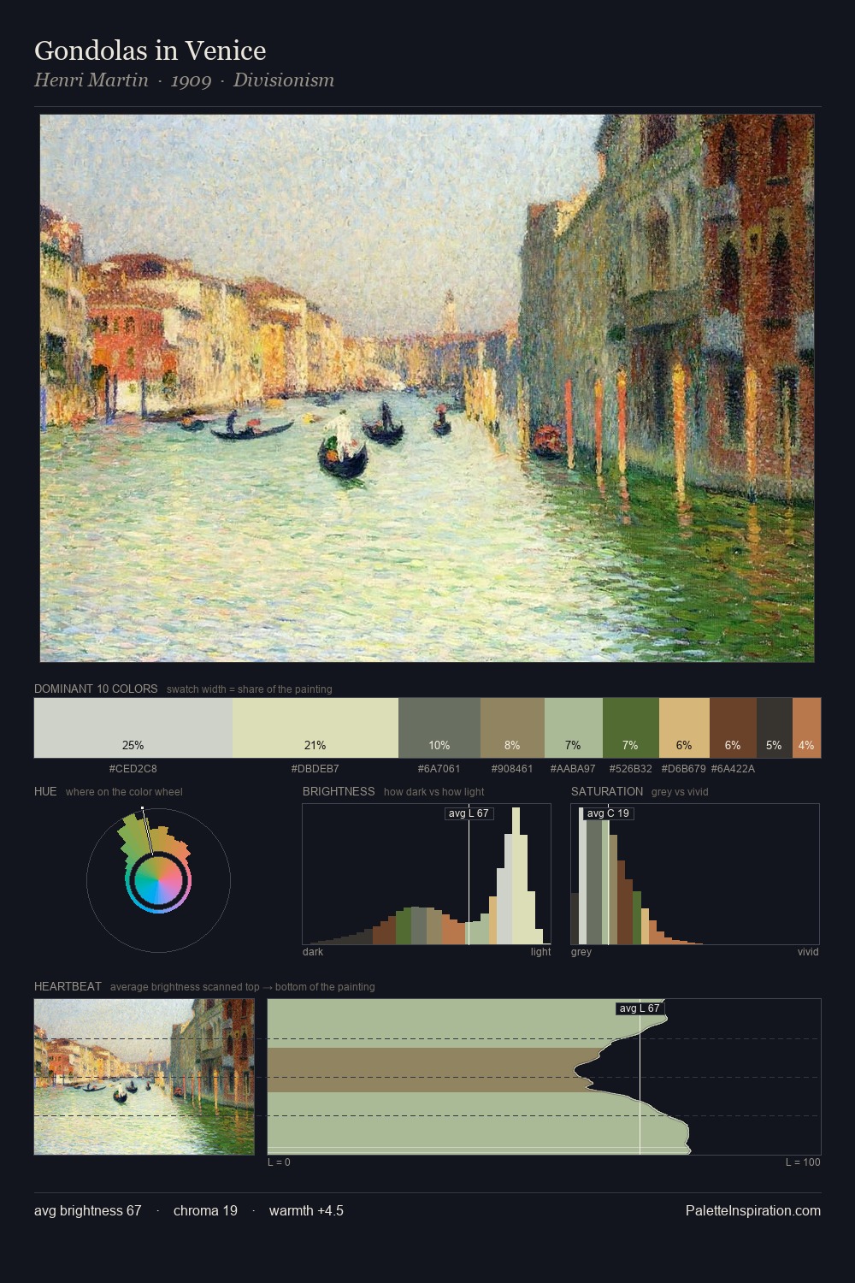
Task: Select the #908461 hex code text
Action: (512, 769)
